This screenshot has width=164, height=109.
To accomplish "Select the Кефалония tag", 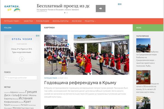I will pos(11,102).
